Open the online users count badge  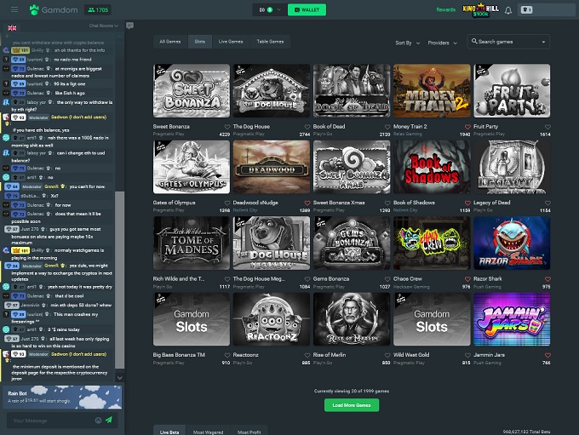98,10
